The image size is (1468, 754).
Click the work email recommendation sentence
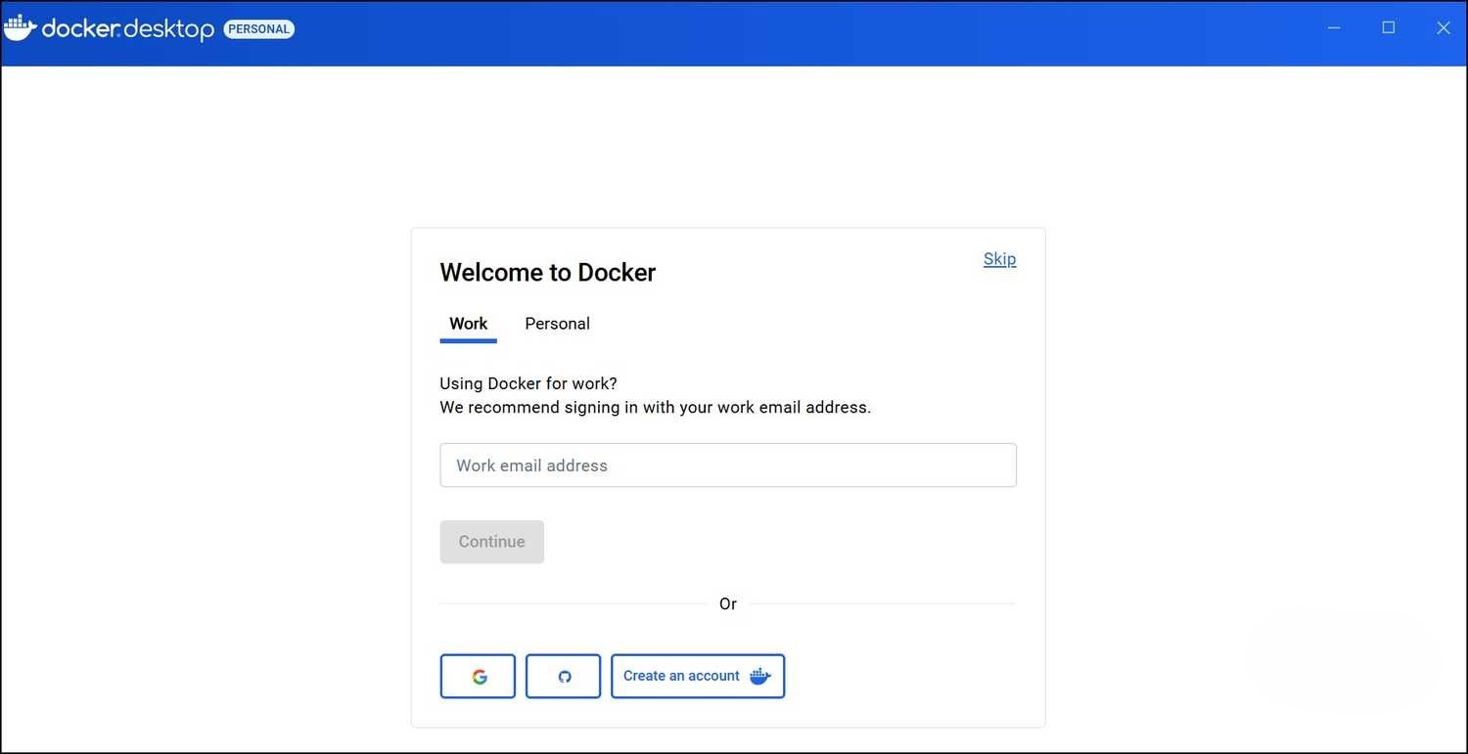click(x=655, y=408)
